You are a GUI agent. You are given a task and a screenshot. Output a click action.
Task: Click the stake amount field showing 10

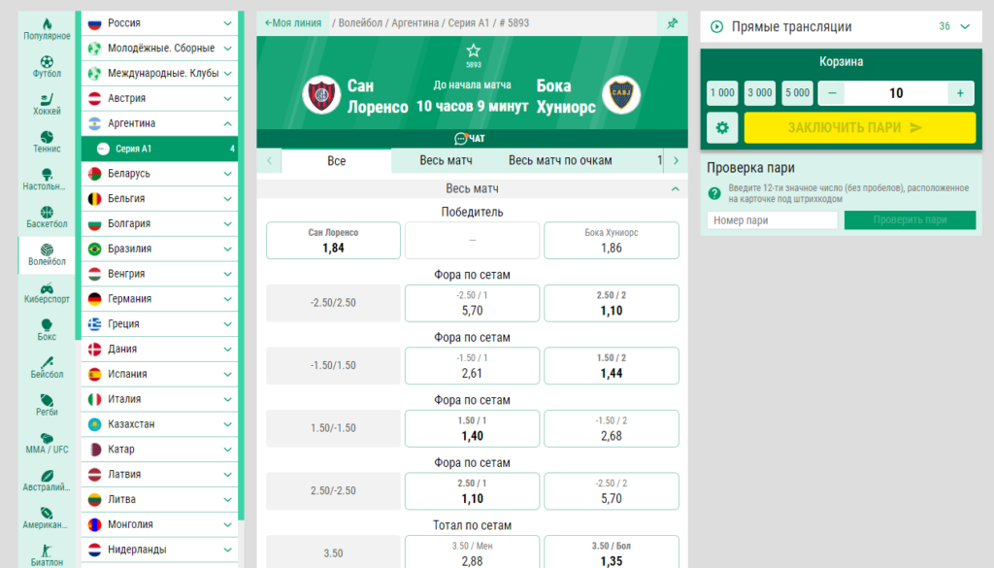(896, 93)
